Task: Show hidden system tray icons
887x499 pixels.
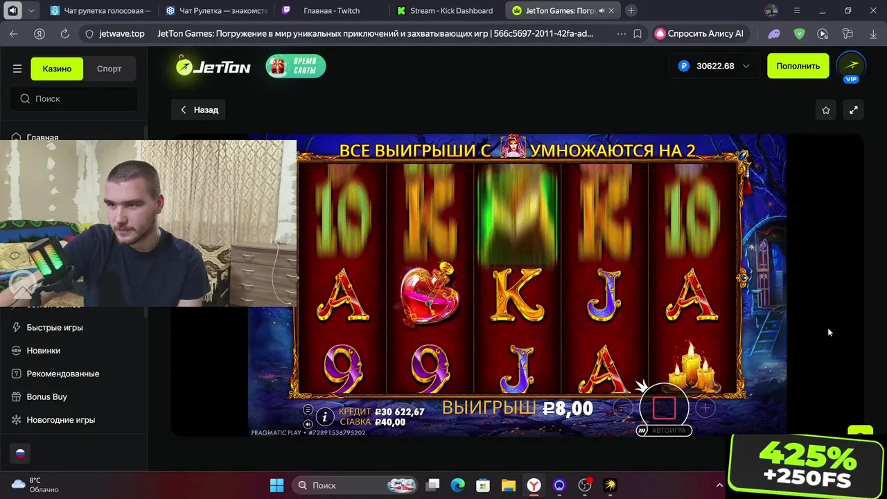Action: pos(719,485)
